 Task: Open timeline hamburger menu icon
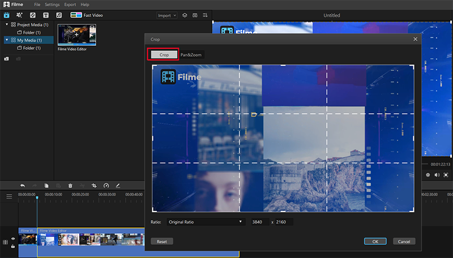[9, 196]
